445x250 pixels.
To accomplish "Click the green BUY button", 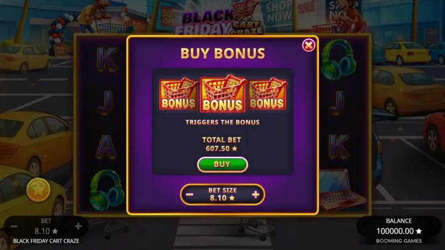I will pos(222,164).
